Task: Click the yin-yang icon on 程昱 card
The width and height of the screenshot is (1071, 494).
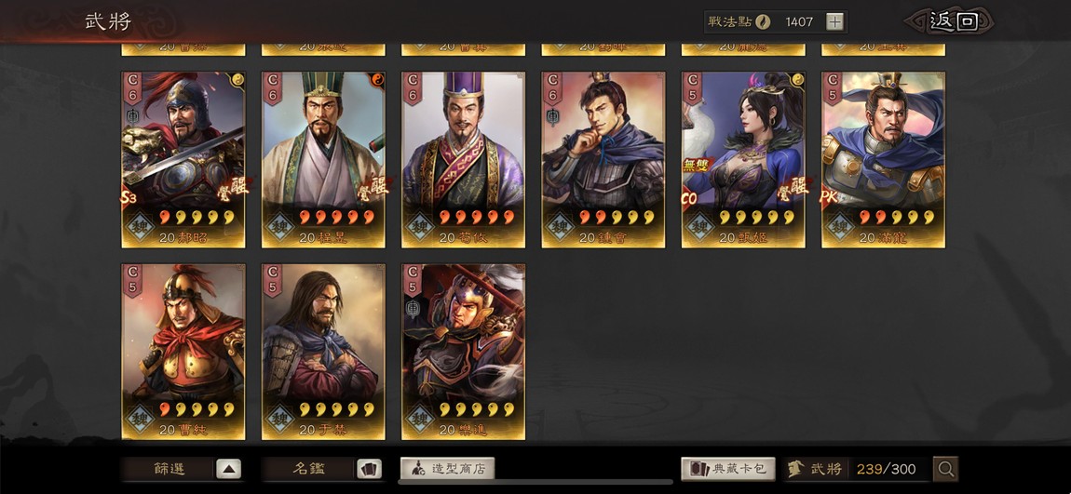Action: coord(378,80)
